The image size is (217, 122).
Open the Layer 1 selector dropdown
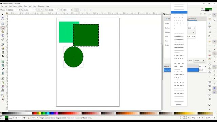(35, 118)
